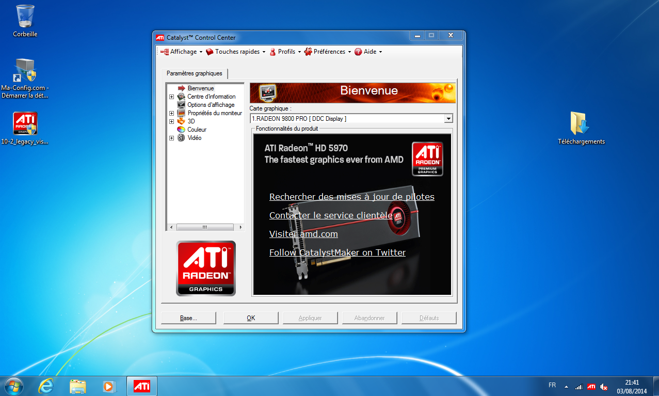
Task: Click the tree's horizontal scrollbar right arrow
Action: [239, 227]
